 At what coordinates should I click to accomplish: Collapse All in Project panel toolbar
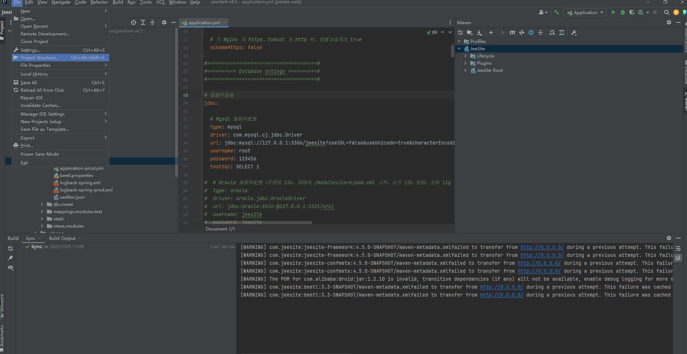coord(152,22)
